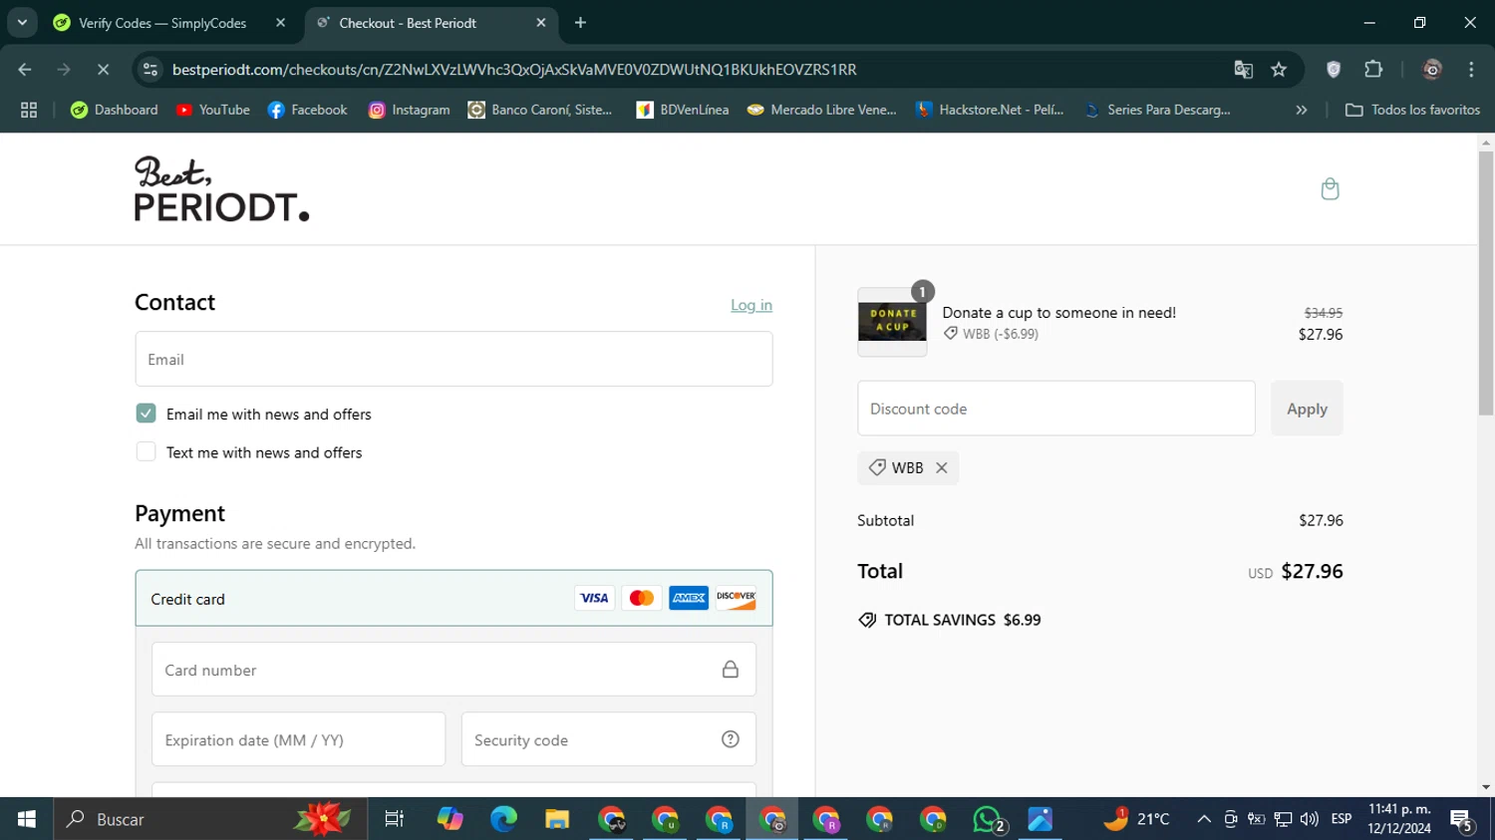1495x840 pixels.
Task: Click the Discount code input field
Action: click(1055, 409)
